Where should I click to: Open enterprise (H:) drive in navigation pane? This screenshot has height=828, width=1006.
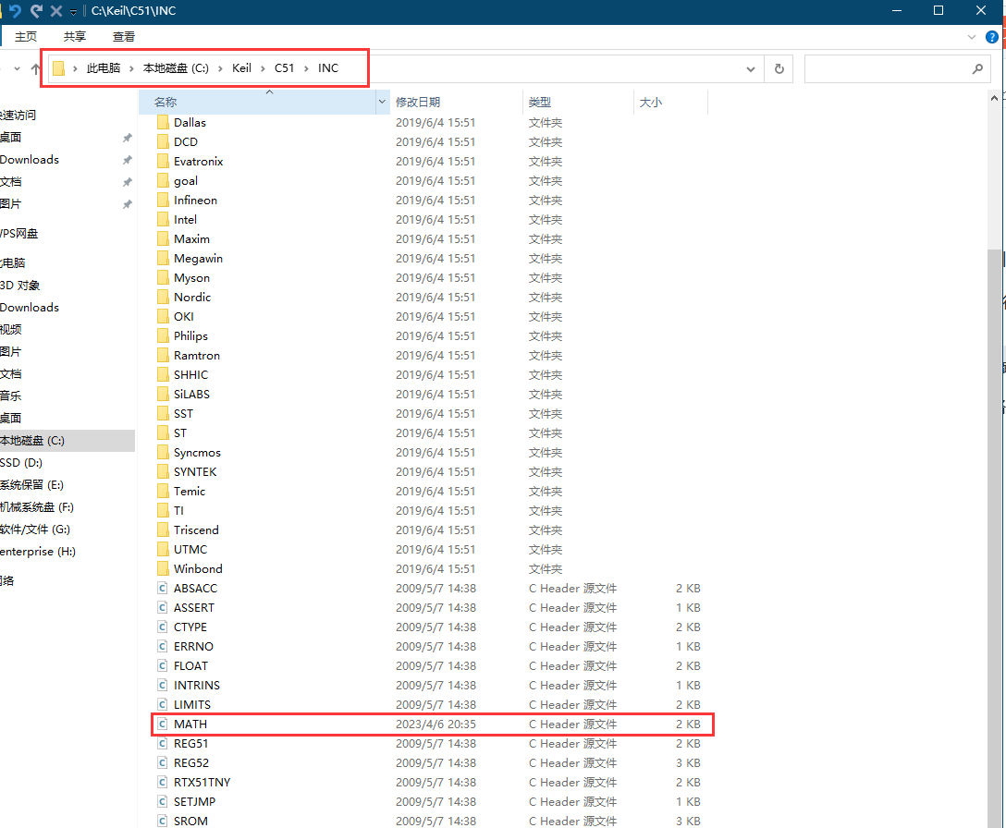point(38,552)
